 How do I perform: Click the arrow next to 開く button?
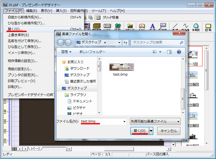pos(152,131)
